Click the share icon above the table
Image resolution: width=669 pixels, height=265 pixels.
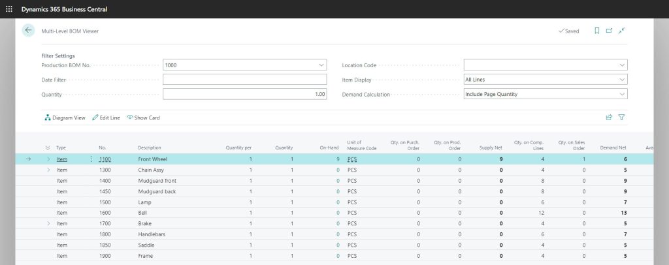609,117
